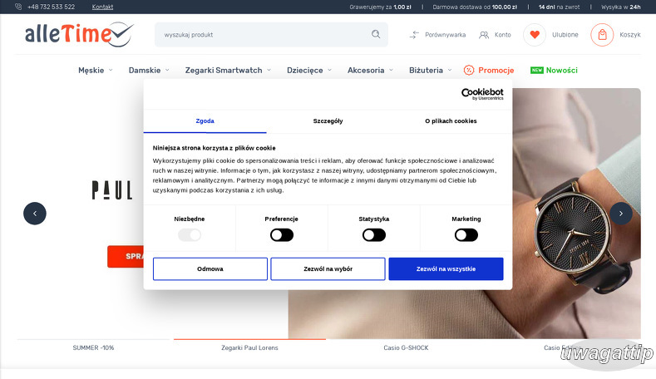The width and height of the screenshot is (656, 379).
Task: Click the wyszukaj produkt search field
Action: coord(262,35)
